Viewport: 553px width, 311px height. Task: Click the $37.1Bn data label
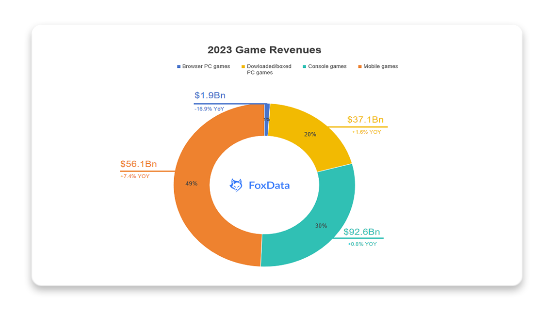pyautogui.click(x=365, y=120)
